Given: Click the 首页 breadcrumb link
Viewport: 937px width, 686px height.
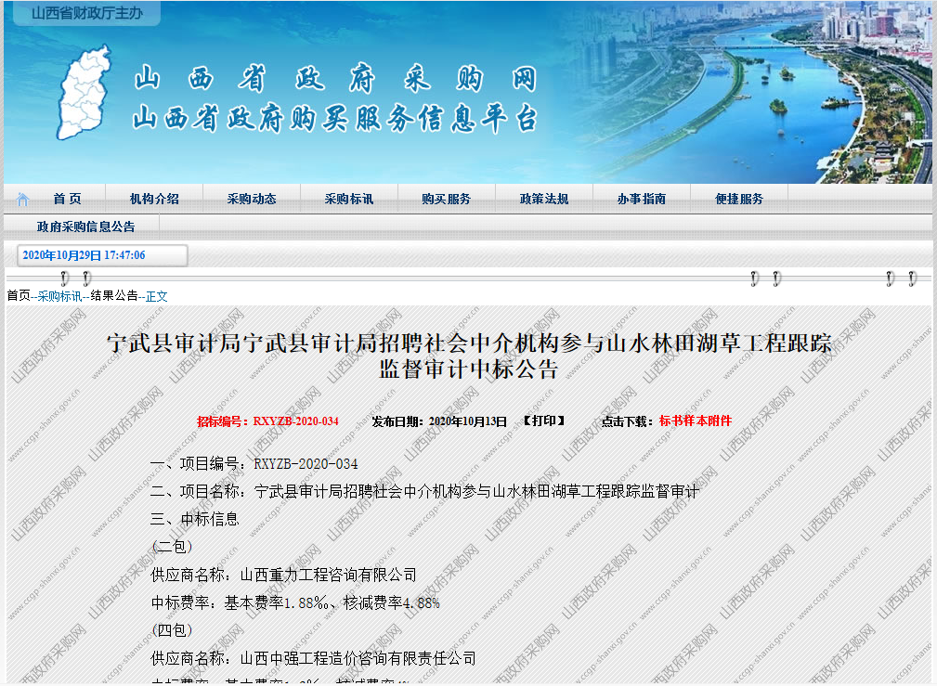Looking at the screenshot, I should (19, 296).
